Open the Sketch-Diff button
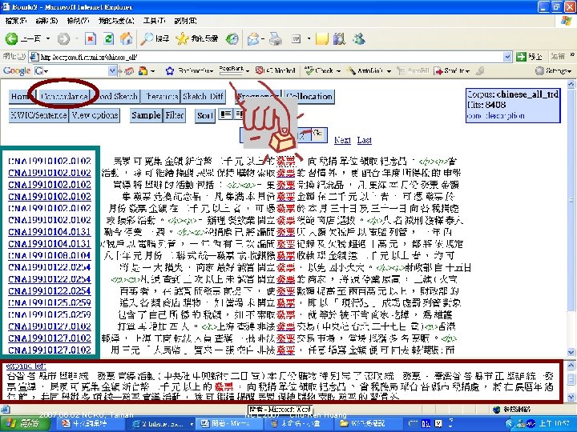The height and width of the screenshot is (432, 577). click(203, 97)
